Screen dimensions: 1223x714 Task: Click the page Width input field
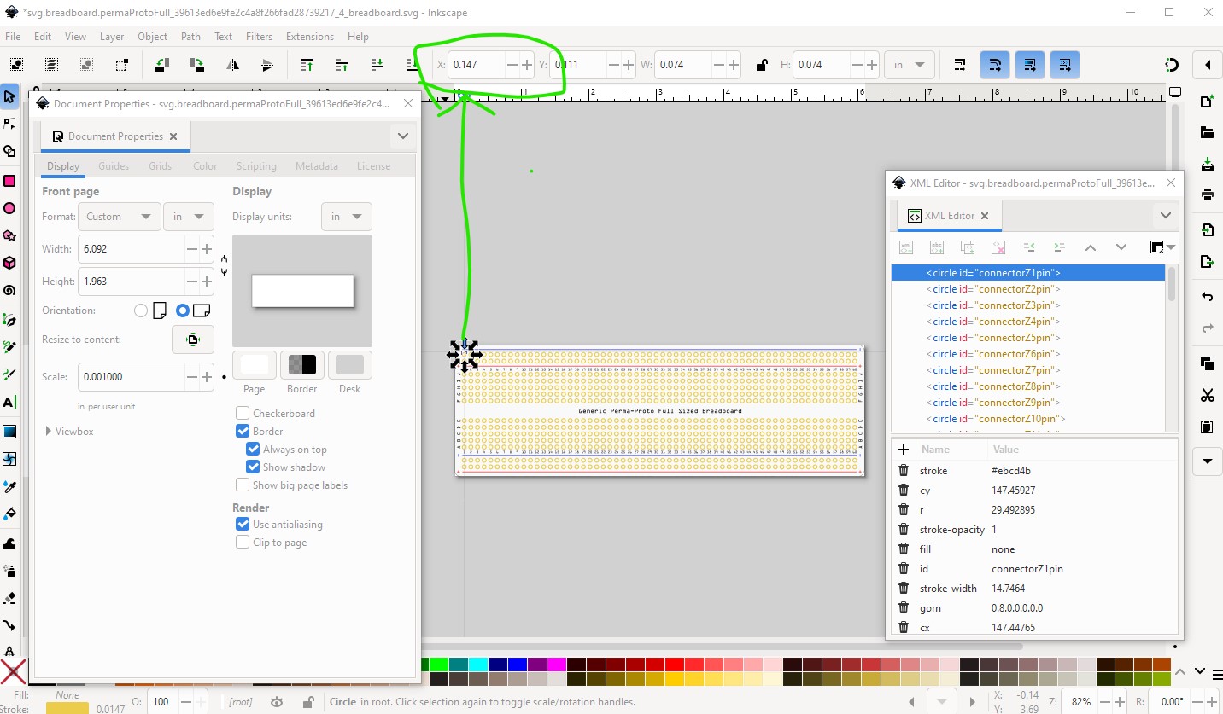(x=132, y=249)
